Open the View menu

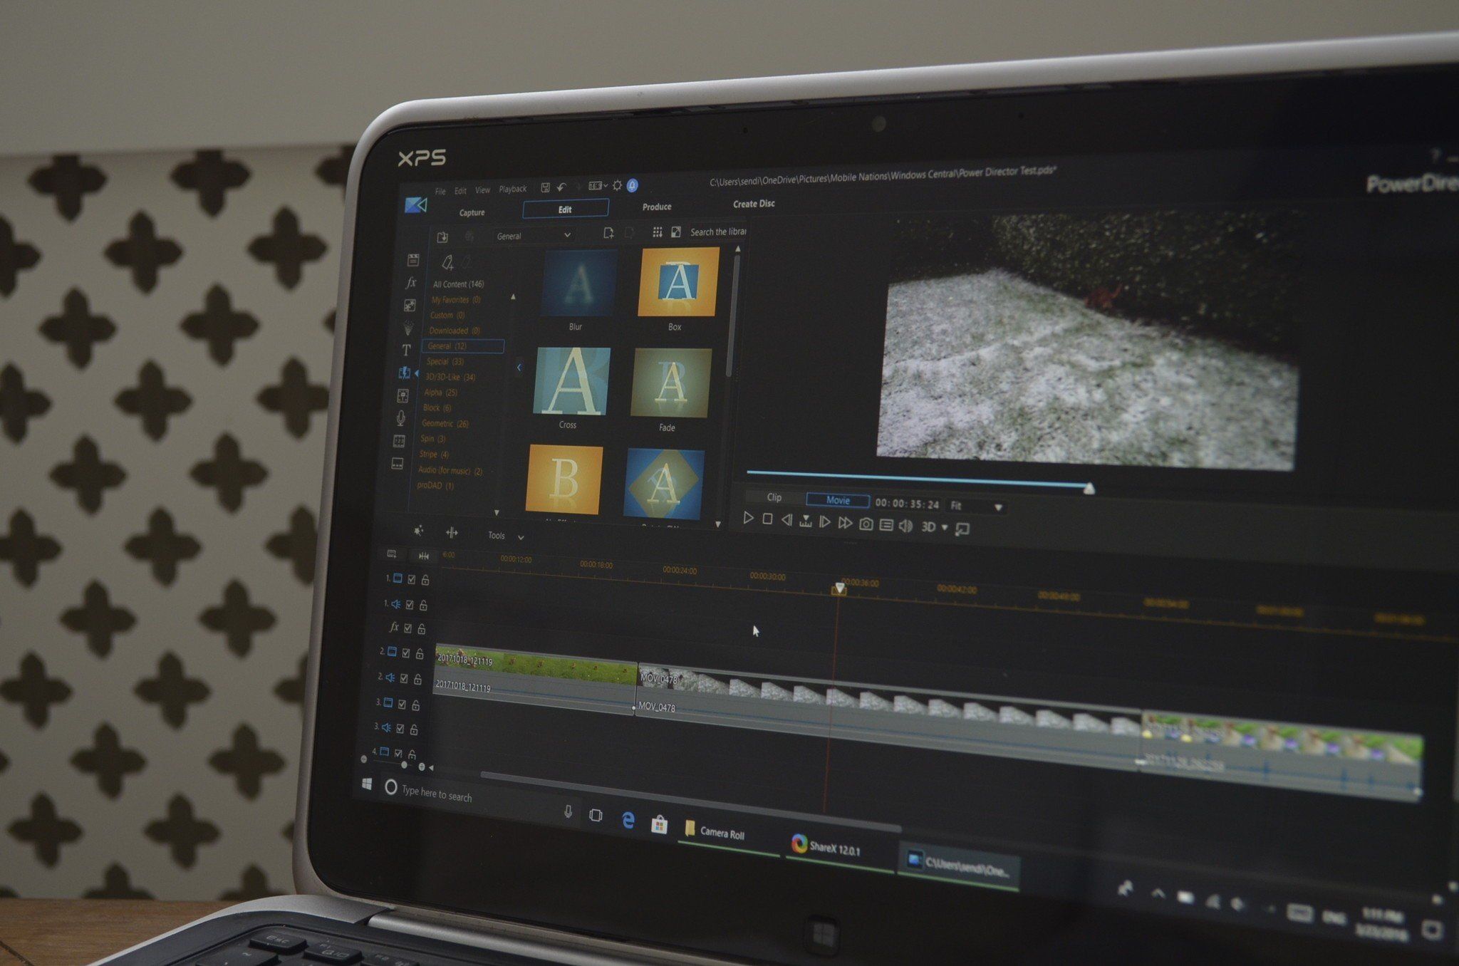pyautogui.click(x=482, y=190)
